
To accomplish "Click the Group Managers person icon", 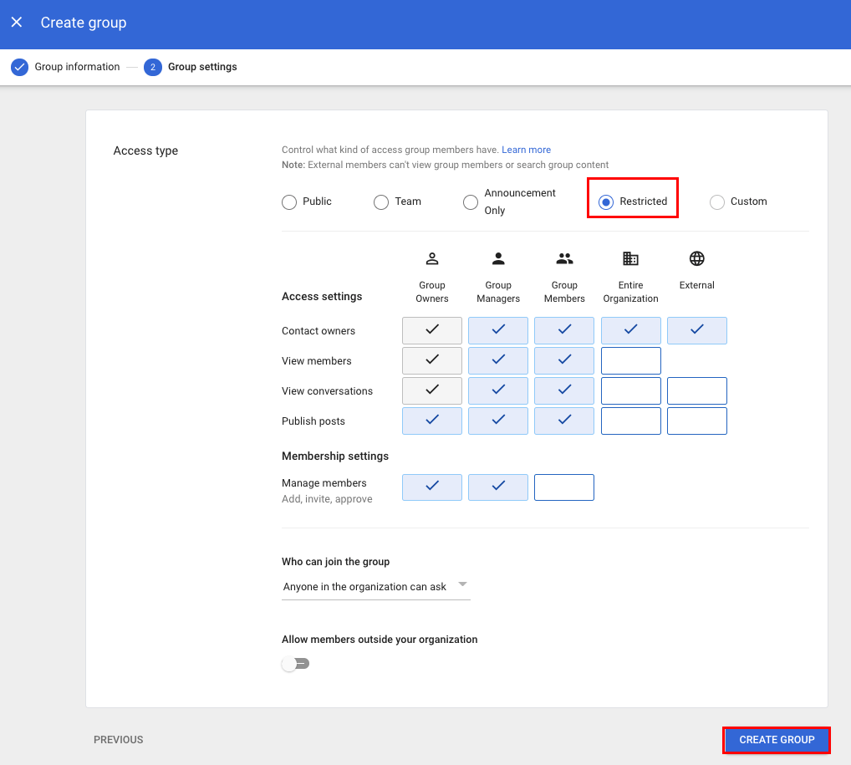I will pos(498,258).
